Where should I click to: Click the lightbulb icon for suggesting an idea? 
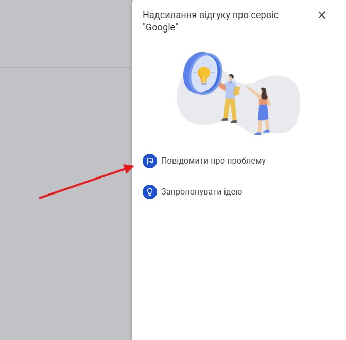tap(150, 192)
